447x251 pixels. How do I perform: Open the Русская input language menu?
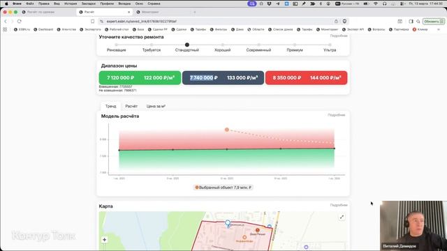tap(347, 3)
